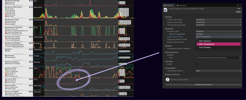Click the Varying shading threads label
Image resolution: width=246 pixels, height=100 pixels.
click(x=13, y=40)
